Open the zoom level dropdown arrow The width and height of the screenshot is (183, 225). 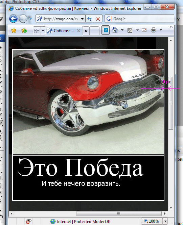165,221
